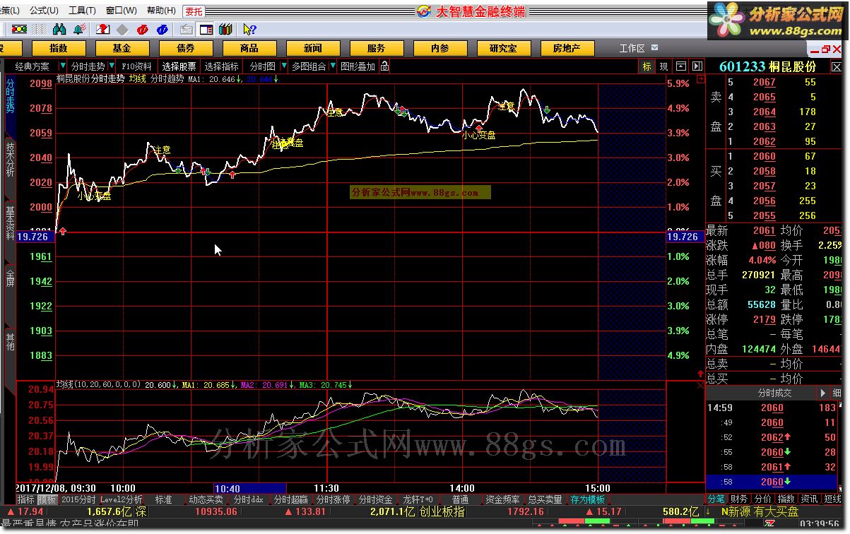This screenshot has width=850, height=534.
Task: Click the 选择指标 toolbar button
Action: (222, 66)
